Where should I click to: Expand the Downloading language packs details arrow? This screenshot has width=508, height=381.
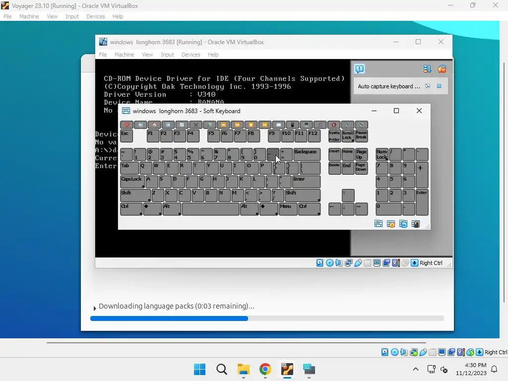click(x=95, y=308)
